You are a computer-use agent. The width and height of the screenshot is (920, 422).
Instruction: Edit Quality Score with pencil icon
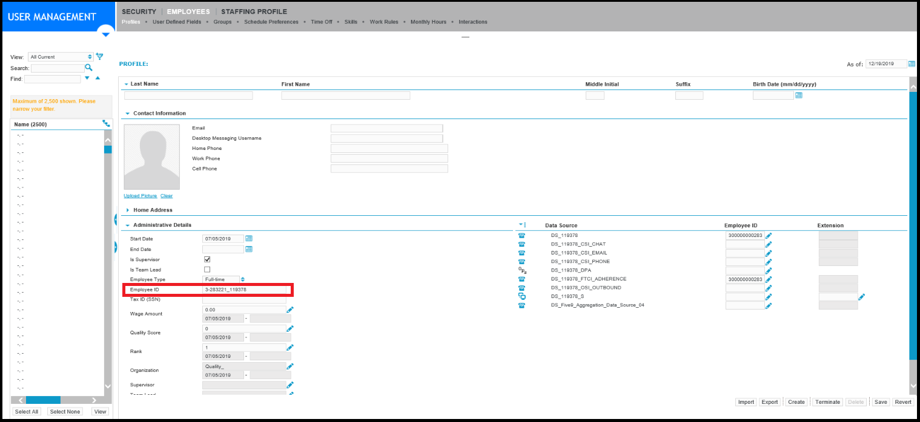[290, 328]
